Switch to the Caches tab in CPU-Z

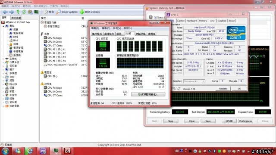click(181, 21)
